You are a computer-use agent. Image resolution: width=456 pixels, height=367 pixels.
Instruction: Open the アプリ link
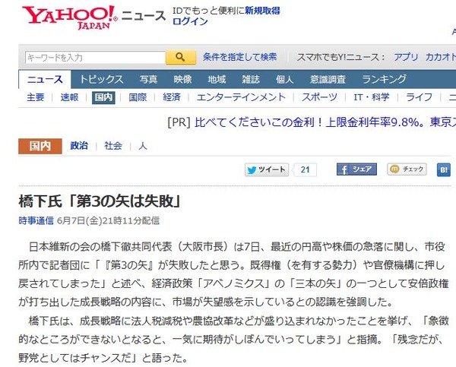406,57
